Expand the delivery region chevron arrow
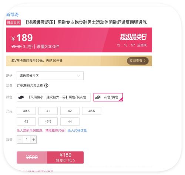This screenshot has height=175, width=185. tap(78, 76)
